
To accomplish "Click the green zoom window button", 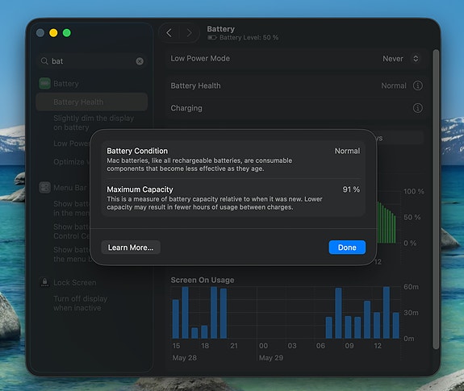I will pos(67,33).
